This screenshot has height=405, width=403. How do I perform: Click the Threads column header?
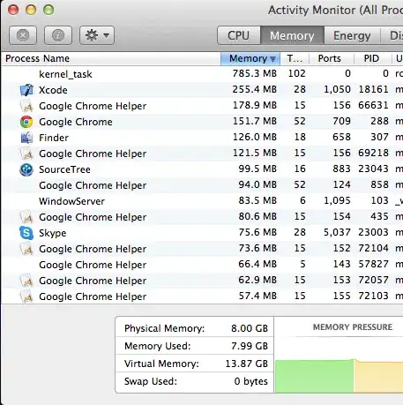[295, 58]
